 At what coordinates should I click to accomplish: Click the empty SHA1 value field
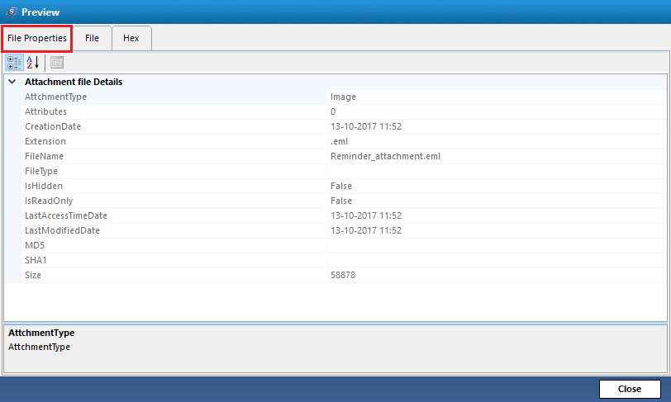pyautogui.click(x=497, y=260)
